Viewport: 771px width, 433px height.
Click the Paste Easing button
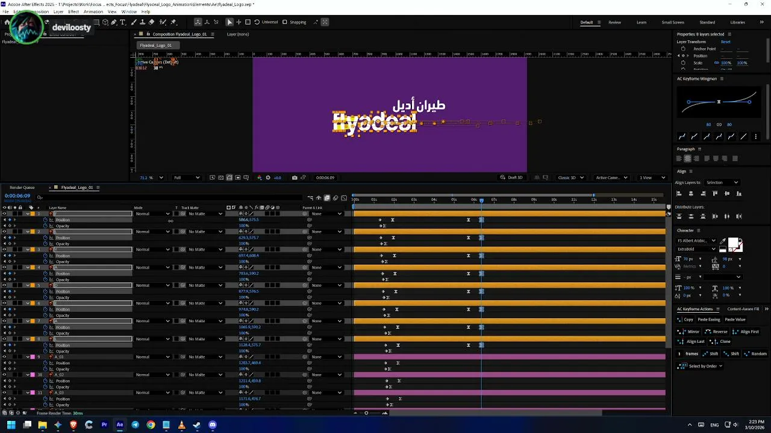[709, 319]
